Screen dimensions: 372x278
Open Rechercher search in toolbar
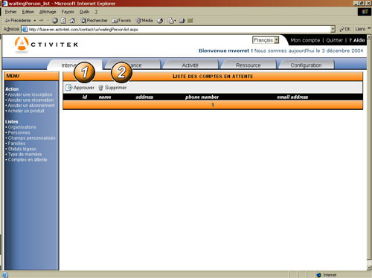click(94, 21)
